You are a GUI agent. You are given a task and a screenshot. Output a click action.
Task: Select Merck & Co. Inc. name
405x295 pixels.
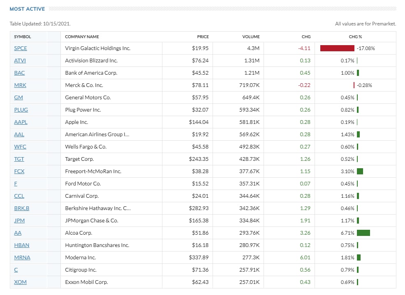coord(84,85)
